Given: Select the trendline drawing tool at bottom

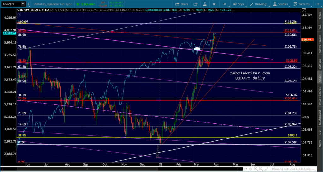Looking at the screenshot, I should (x=266, y=169).
